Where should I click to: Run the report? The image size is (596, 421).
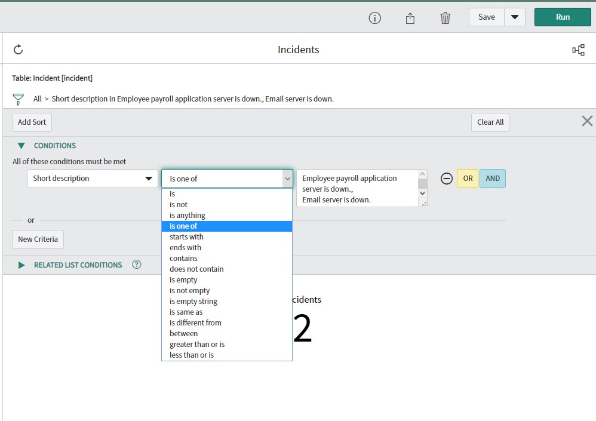pyautogui.click(x=563, y=17)
